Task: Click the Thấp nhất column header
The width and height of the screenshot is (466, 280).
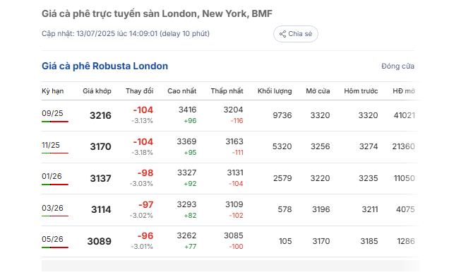Action: point(227,91)
